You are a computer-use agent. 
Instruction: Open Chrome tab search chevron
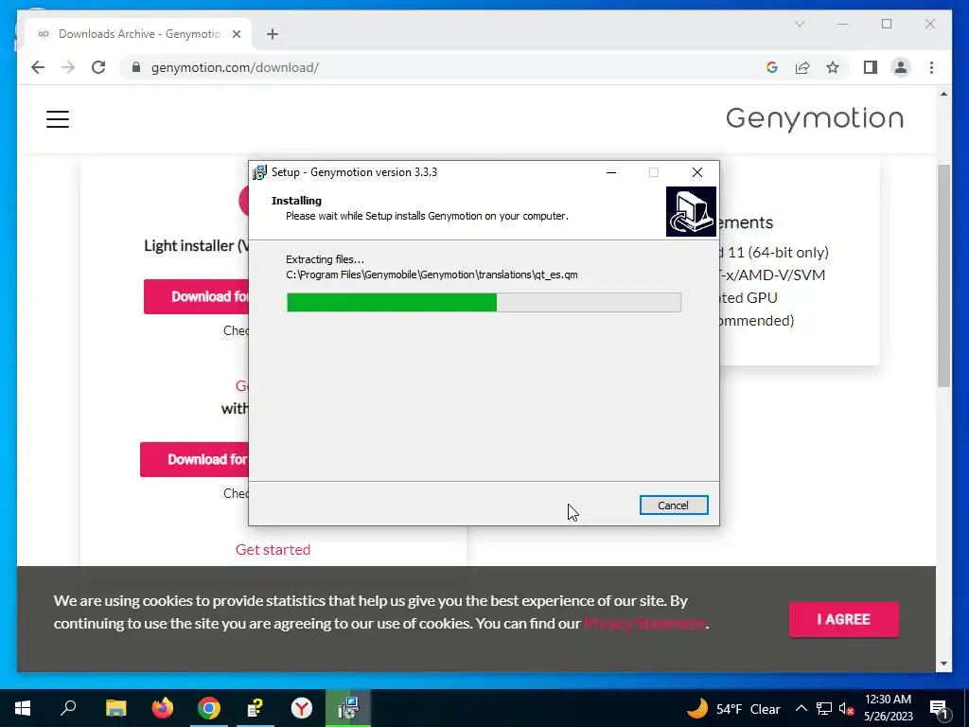pos(800,24)
